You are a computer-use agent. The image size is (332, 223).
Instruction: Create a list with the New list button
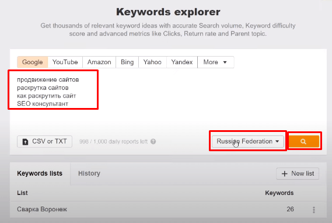tap(298, 173)
